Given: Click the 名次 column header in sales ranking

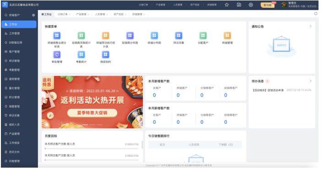Looking at the screenshot, I should coord(162,145).
